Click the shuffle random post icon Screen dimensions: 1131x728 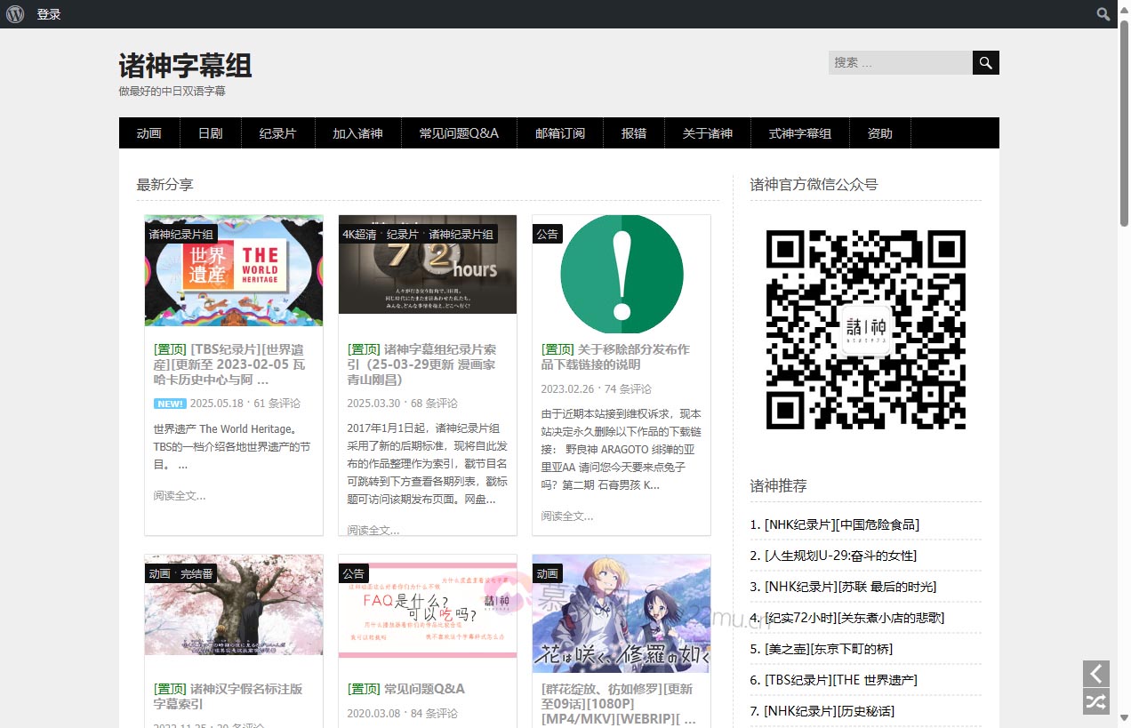coord(1095,701)
